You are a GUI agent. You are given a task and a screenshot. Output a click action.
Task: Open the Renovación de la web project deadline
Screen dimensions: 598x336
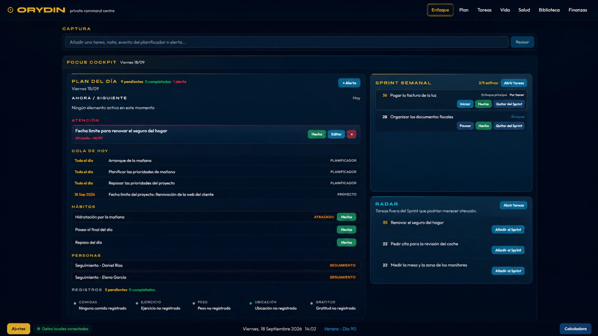click(x=215, y=195)
